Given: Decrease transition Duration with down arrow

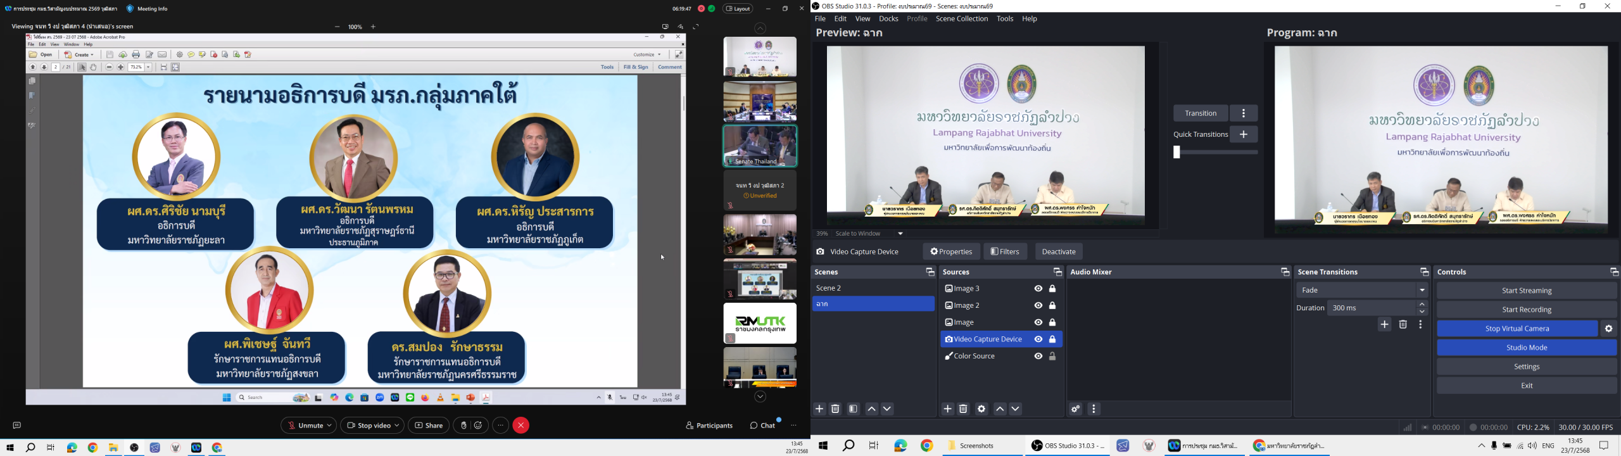Looking at the screenshot, I should [1422, 312].
